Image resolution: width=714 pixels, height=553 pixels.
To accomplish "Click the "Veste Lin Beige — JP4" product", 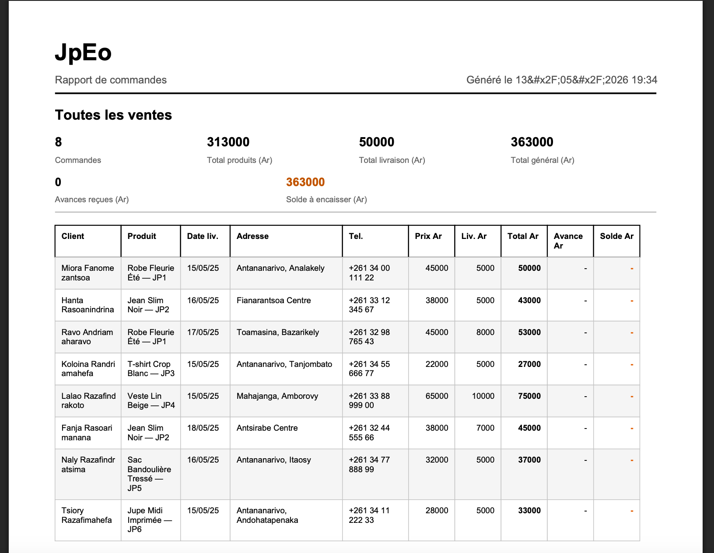I will [x=150, y=401].
